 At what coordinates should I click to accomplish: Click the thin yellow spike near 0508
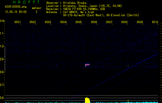128,101
